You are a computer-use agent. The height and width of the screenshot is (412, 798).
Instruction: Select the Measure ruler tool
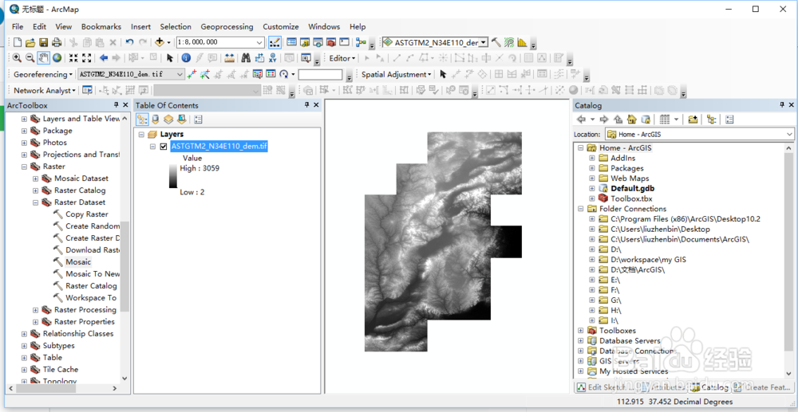pyautogui.click(x=230, y=58)
